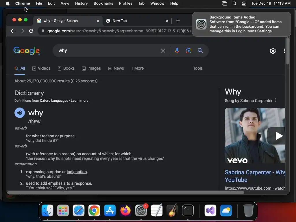Click the magnifier search submit icon
Screen dimensions: 296x222
(200, 51)
